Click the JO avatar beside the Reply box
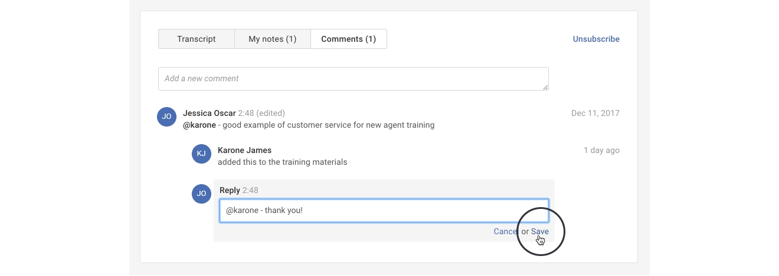This screenshot has width=779, height=276. [x=202, y=194]
